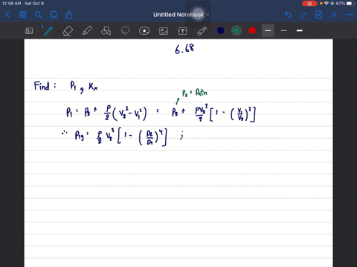The height and width of the screenshot is (267, 357).
Task: Expand the Untitled Notebook title dropdown
Action: tap(208, 15)
